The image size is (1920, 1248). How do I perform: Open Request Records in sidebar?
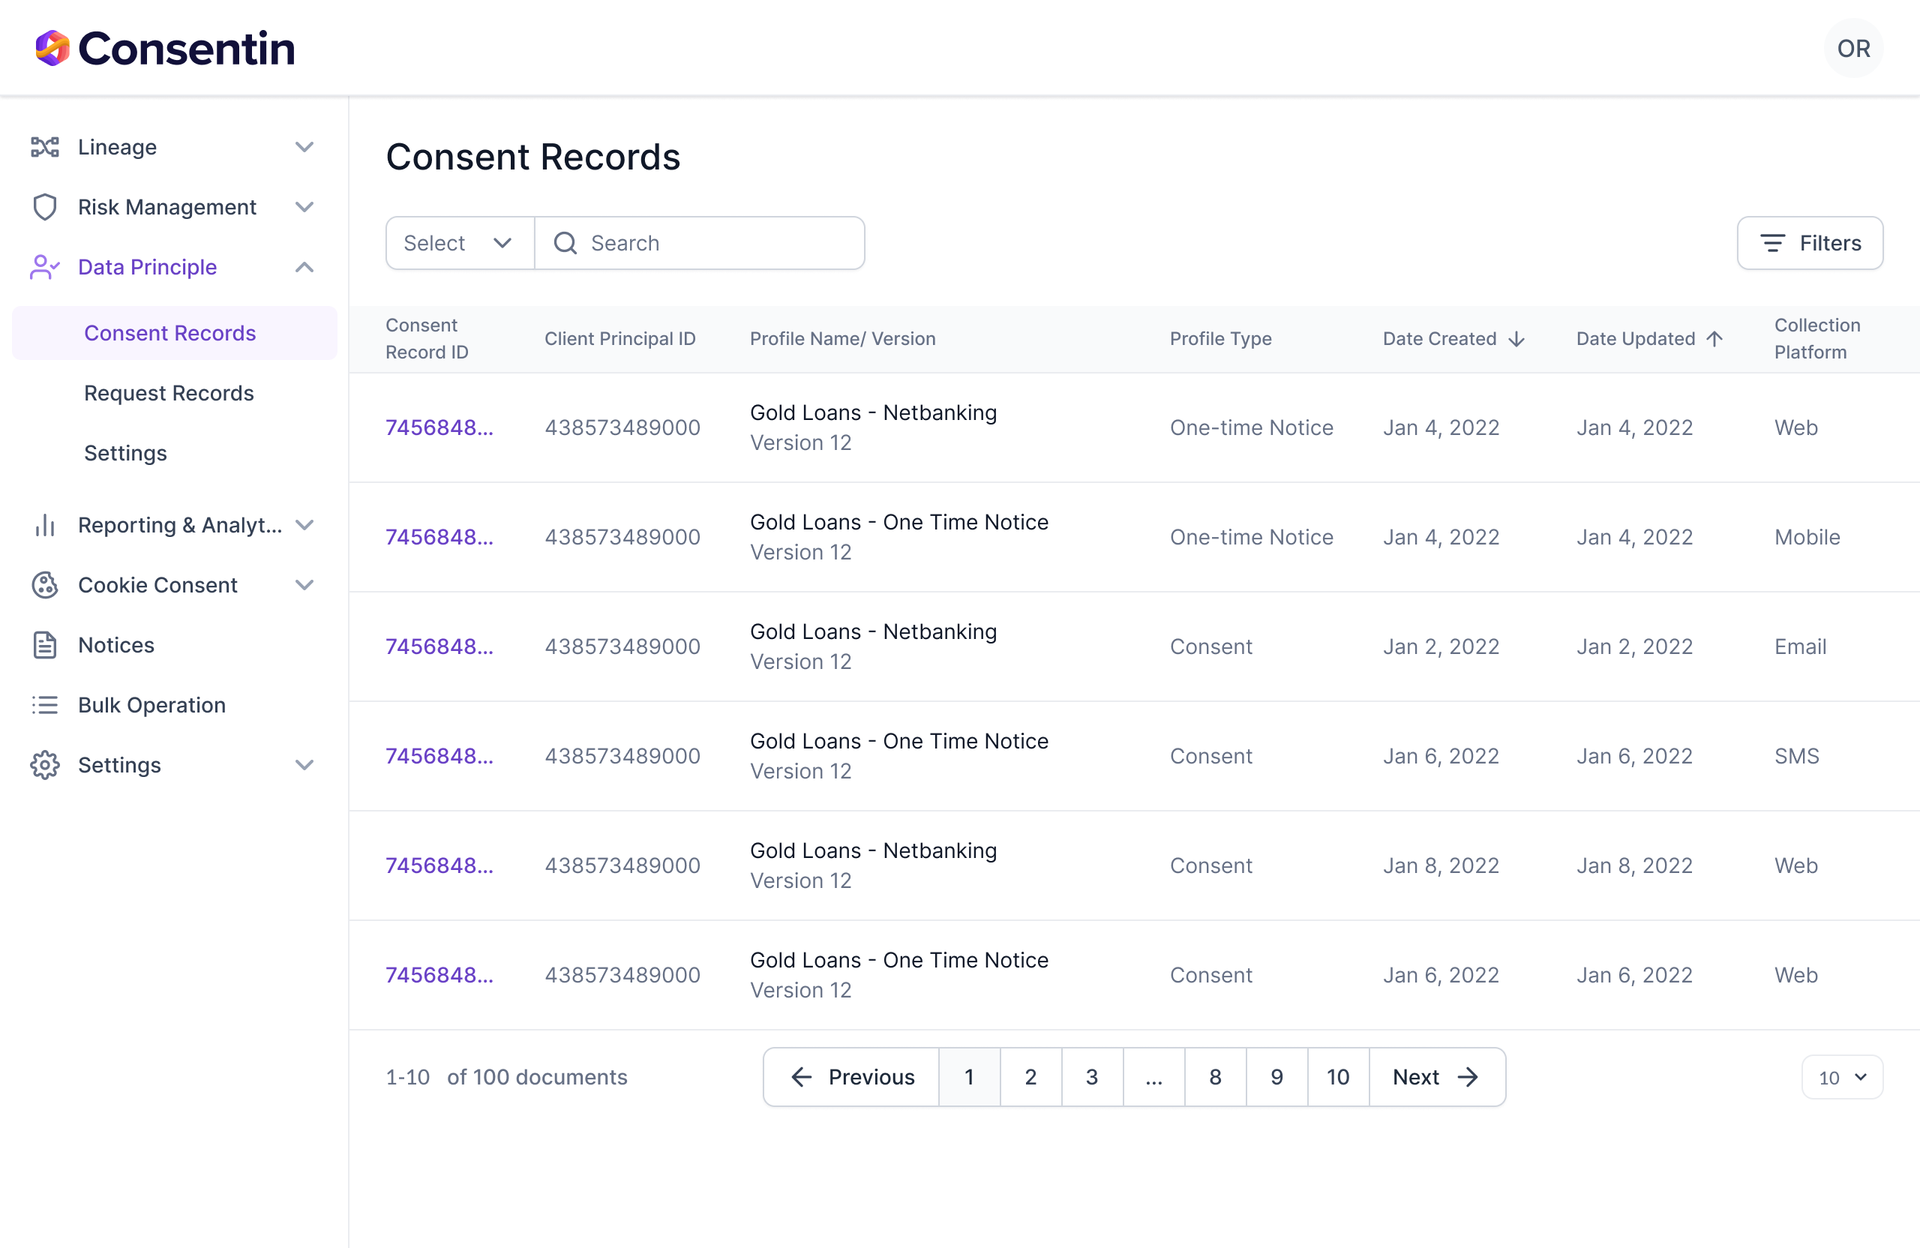169,393
